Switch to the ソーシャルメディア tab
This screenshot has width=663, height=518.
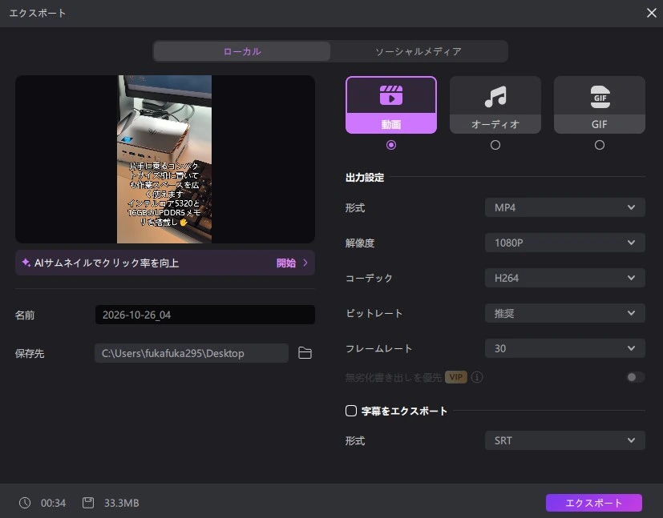click(418, 51)
